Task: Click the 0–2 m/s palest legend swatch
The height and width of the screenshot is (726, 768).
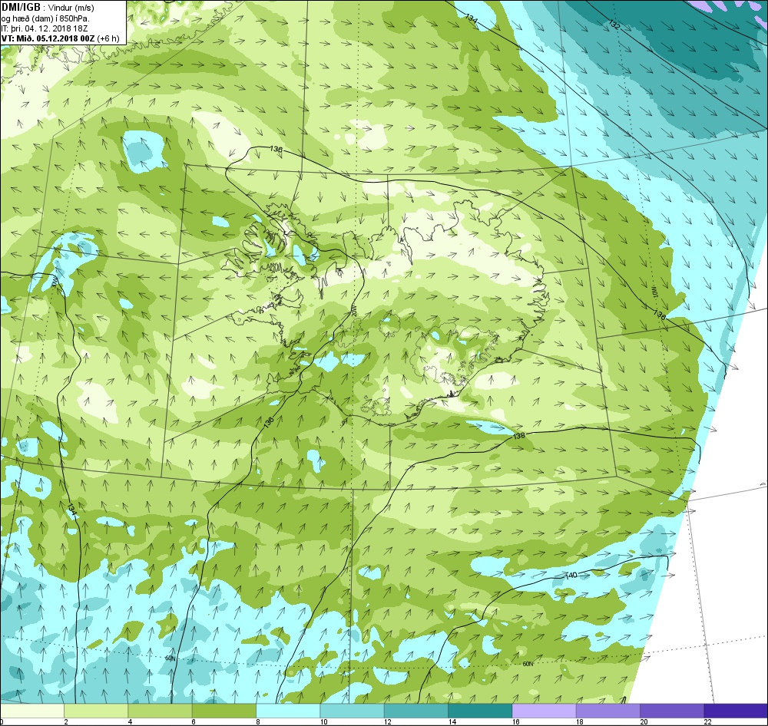Action: point(31,710)
